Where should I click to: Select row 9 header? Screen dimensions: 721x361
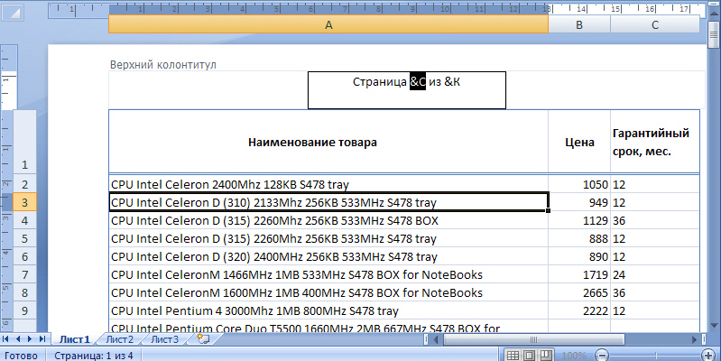point(25,310)
